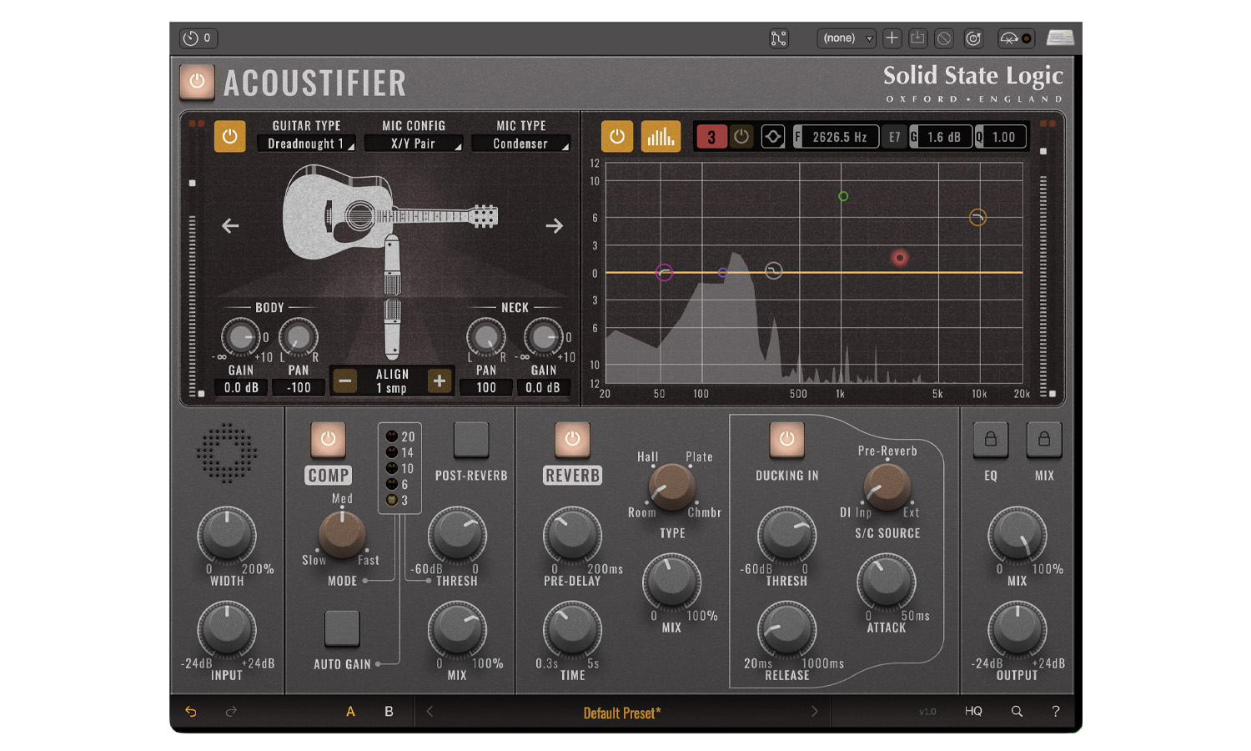Click the pink high-pass filter EQ node

click(664, 272)
